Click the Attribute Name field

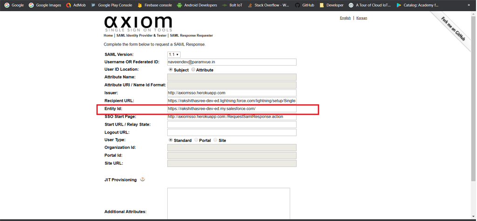pos(232,77)
